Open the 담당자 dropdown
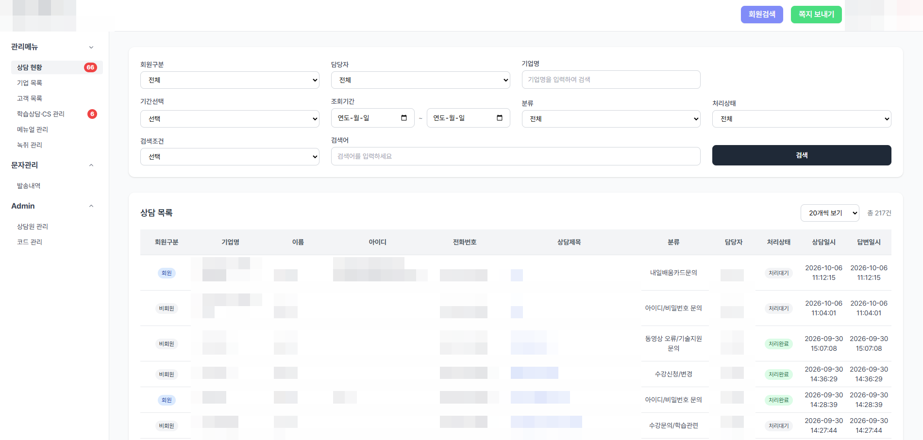 click(420, 80)
